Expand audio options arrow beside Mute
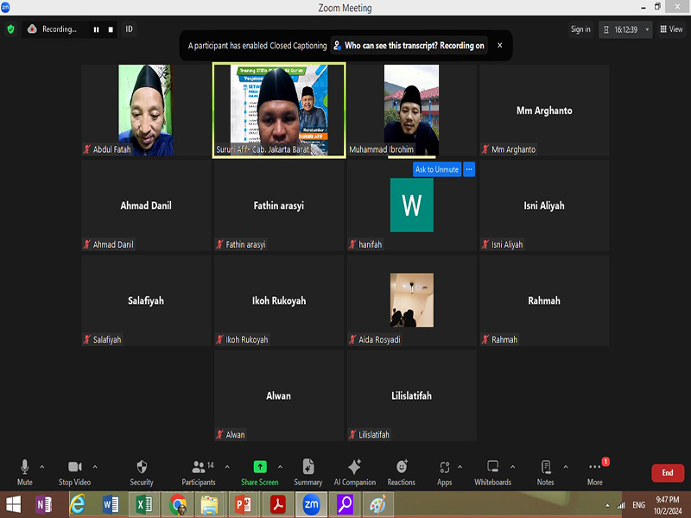The height and width of the screenshot is (518, 691). pyautogui.click(x=42, y=466)
